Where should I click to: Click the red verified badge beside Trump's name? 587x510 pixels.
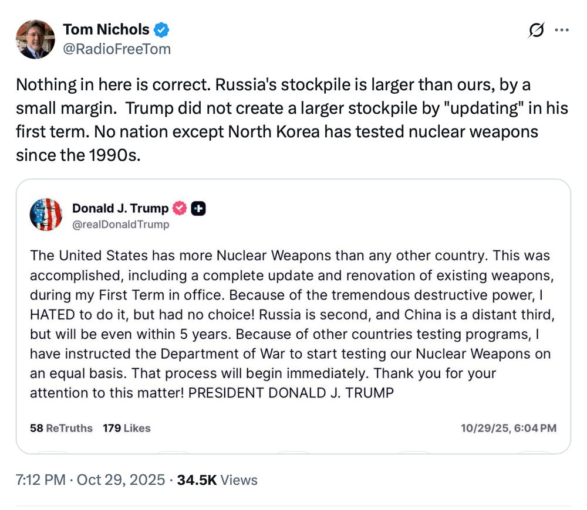click(x=180, y=209)
